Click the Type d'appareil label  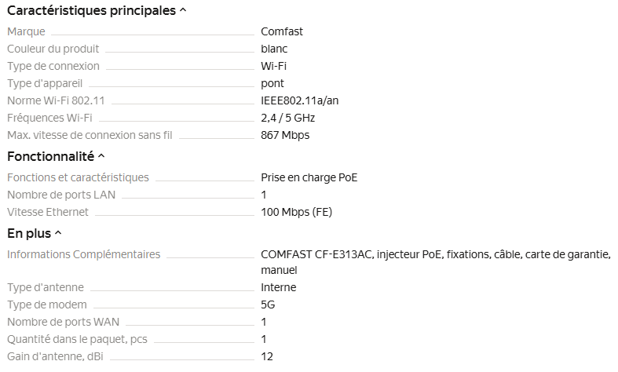tap(45, 83)
